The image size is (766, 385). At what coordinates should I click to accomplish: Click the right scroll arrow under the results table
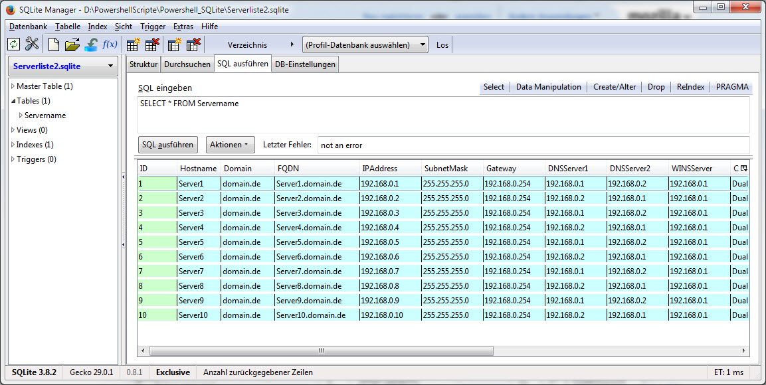click(x=744, y=351)
